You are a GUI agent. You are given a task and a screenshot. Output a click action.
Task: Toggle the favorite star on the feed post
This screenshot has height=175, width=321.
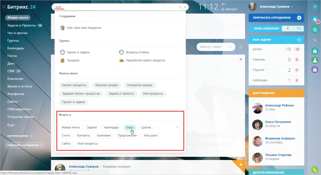pyautogui.click(x=241, y=59)
